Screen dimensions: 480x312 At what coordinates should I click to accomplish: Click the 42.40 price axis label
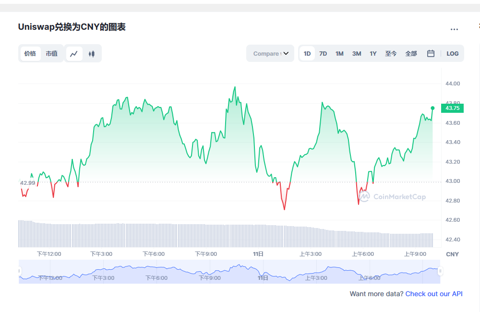pyautogui.click(x=453, y=240)
